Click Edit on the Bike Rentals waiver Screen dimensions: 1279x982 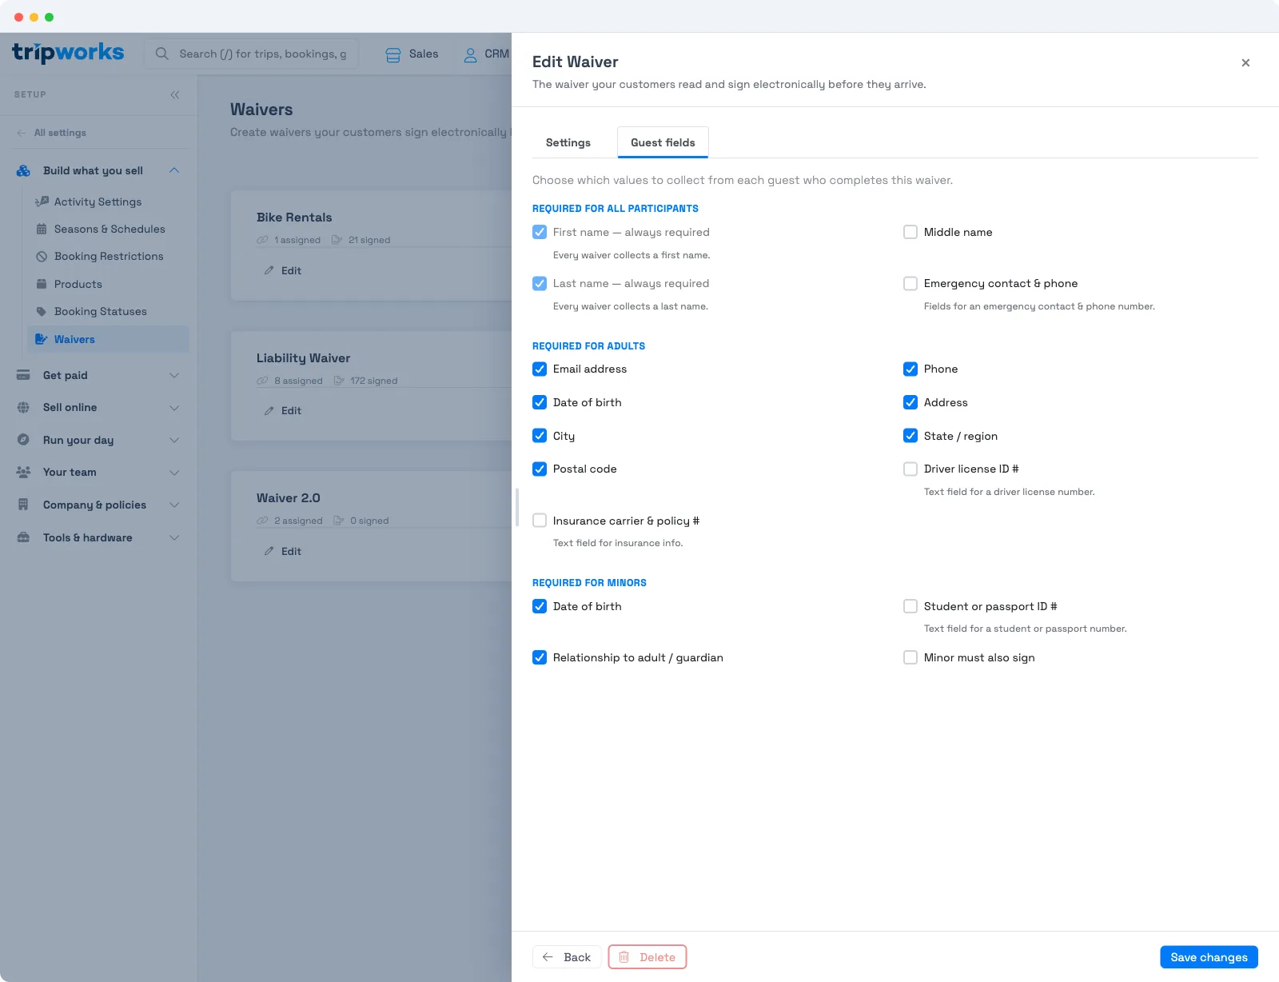coord(282,270)
